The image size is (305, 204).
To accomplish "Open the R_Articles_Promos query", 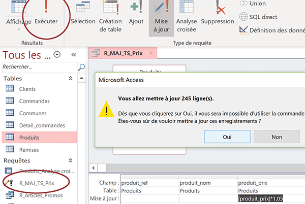I will coord(41,195).
